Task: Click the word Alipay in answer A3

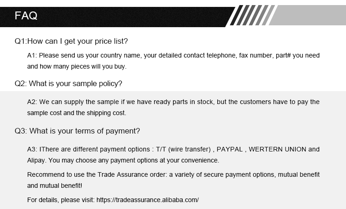Action: [36, 161]
